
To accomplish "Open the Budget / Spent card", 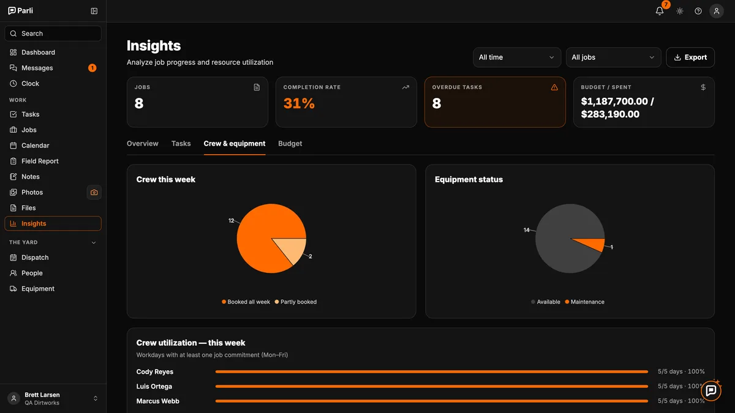I will [644, 102].
